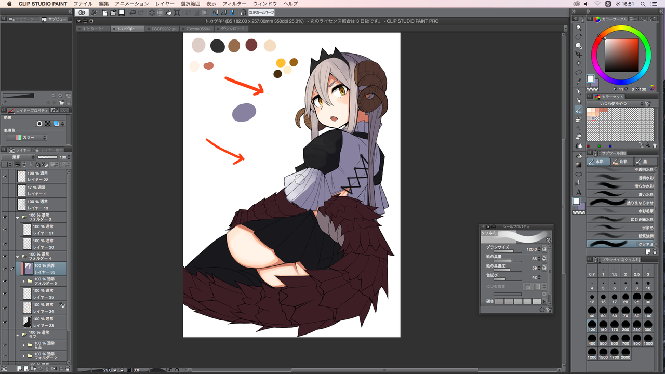Open the 乗算 blend mode dropdown
665x374 pixels.
click(18, 157)
